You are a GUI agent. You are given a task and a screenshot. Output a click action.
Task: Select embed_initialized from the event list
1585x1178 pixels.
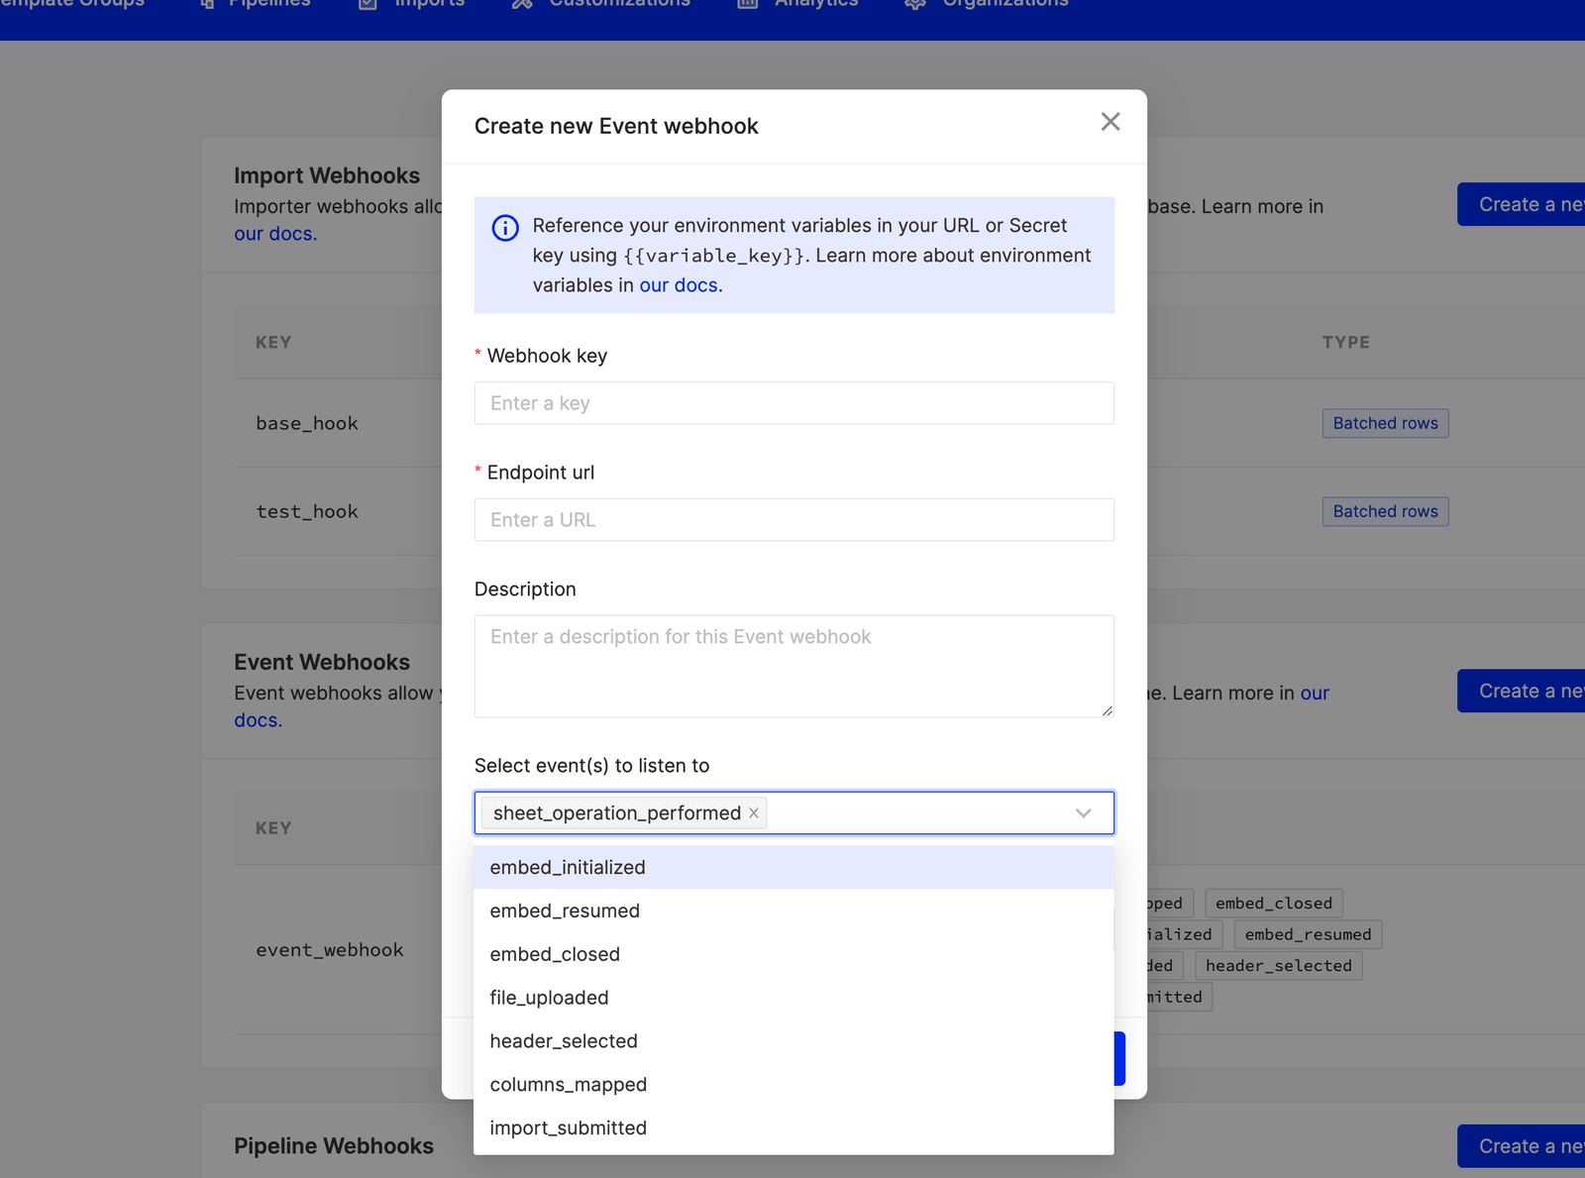(x=567, y=867)
